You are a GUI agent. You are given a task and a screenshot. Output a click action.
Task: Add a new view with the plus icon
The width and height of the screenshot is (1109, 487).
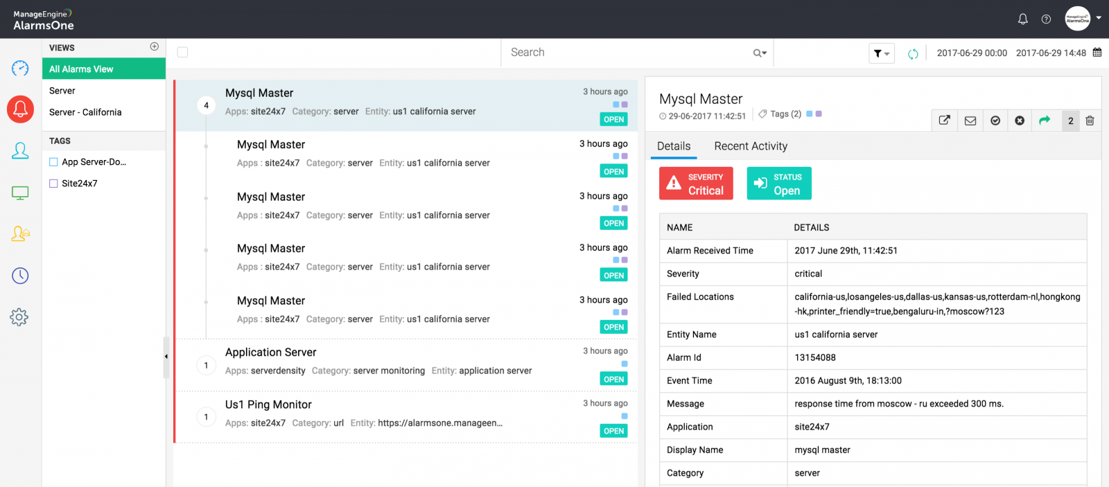[x=155, y=46]
